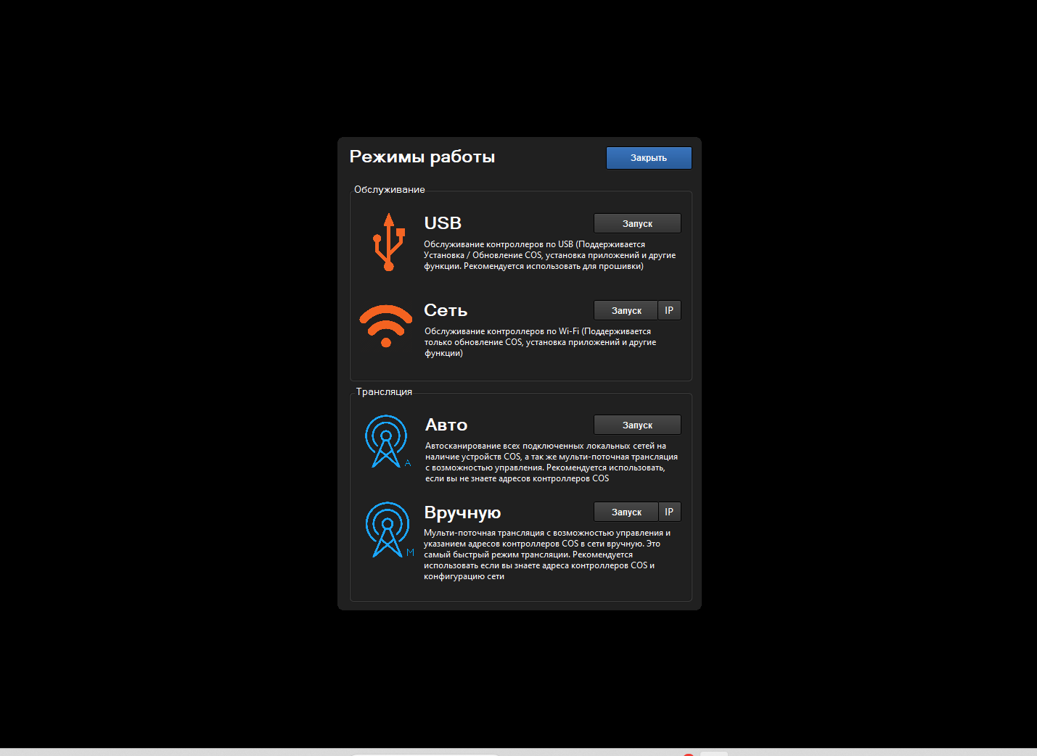
Task: Click the Вручную heading text
Action: click(x=462, y=512)
